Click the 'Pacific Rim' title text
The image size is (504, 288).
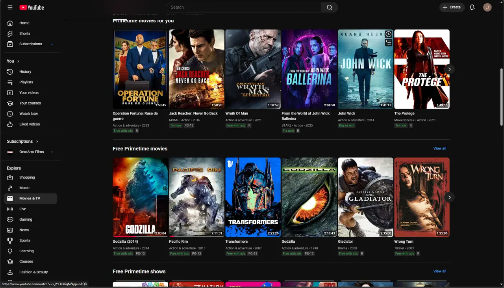coord(178,242)
